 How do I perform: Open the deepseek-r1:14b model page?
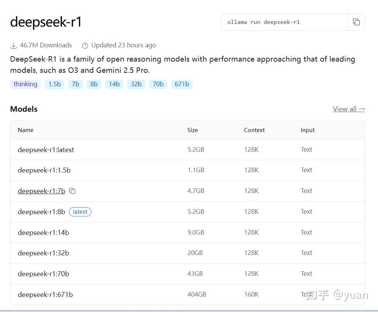click(43, 232)
